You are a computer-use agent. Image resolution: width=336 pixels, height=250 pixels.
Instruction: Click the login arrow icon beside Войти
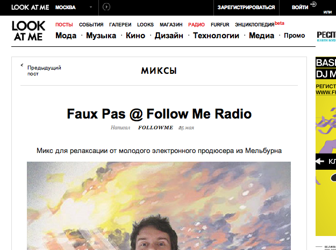tap(313, 4)
